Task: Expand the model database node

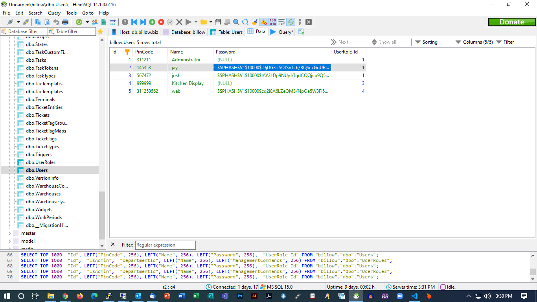Action: pyautogui.click(x=10, y=241)
